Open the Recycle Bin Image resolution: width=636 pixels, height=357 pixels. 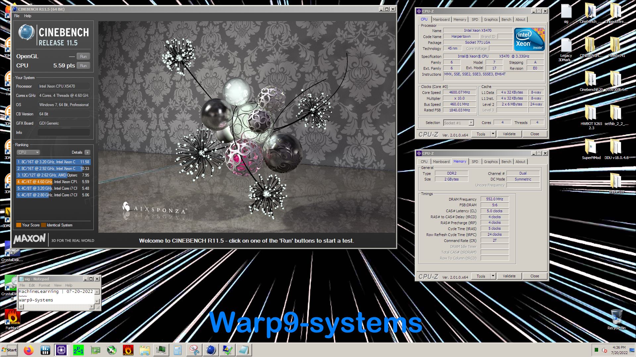click(x=616, y=319)
